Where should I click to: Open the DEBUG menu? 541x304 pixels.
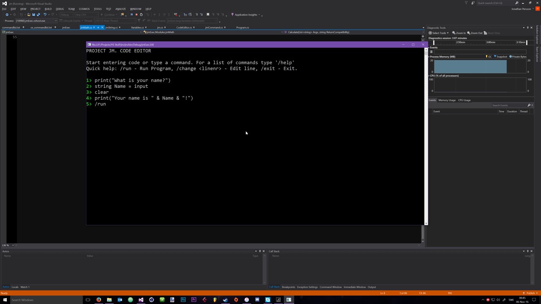click(60, 9)
